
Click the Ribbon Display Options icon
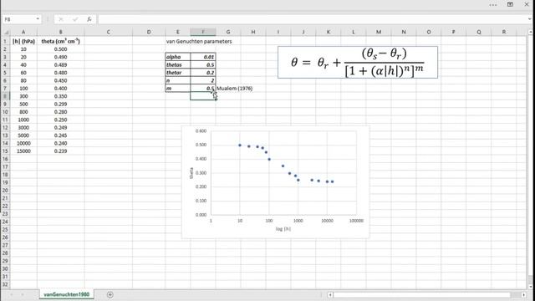pyautogui.click(x=510, y=4)
